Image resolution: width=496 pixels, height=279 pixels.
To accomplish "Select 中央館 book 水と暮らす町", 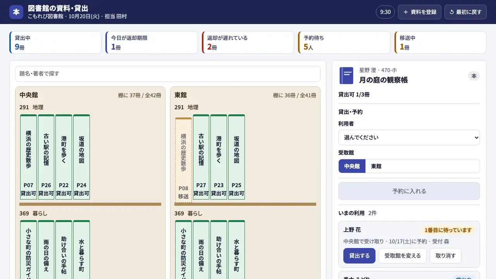I will point(81,250).
